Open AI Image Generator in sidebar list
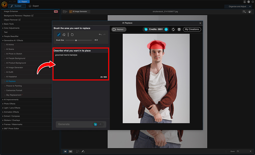The height and width of the screenshot is (155, 255). [27, 67]
